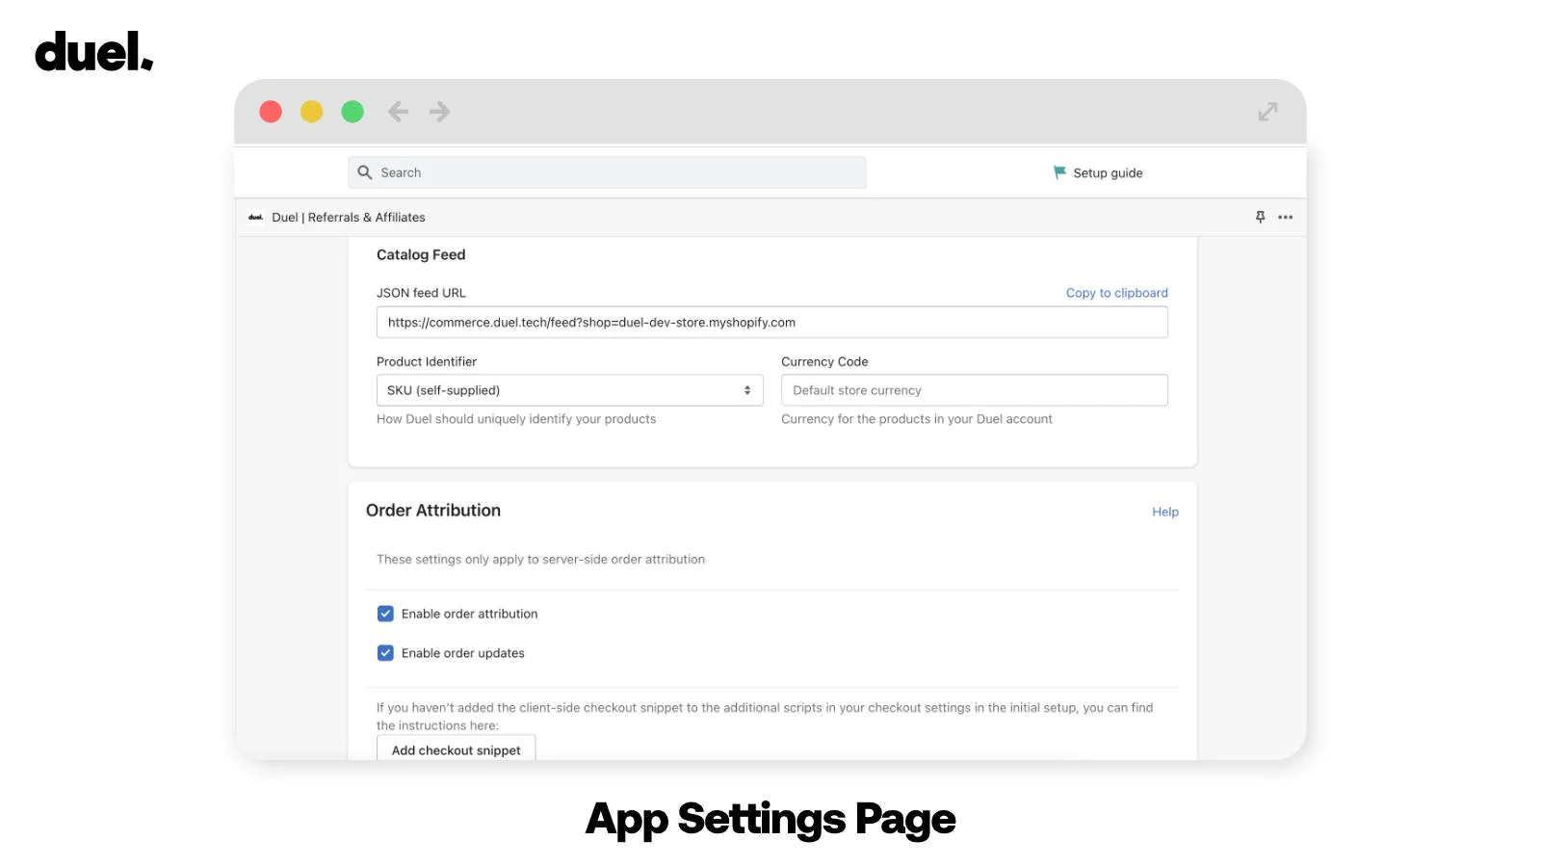Click the JSON feed URL label
This screenshot has height=867, width=1541.
[x=421, y=293]
